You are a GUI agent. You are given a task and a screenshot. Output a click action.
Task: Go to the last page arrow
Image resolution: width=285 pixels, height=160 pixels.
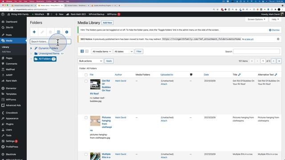tap(279, 61)
